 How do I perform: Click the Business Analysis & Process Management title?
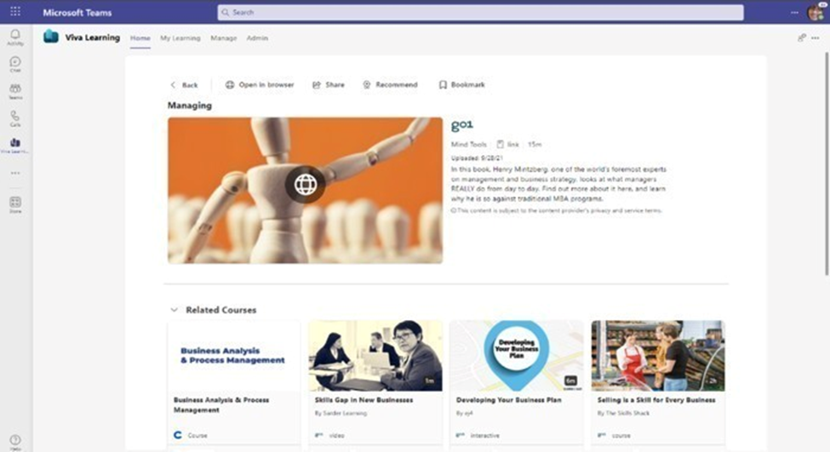(x=221, y=405)
